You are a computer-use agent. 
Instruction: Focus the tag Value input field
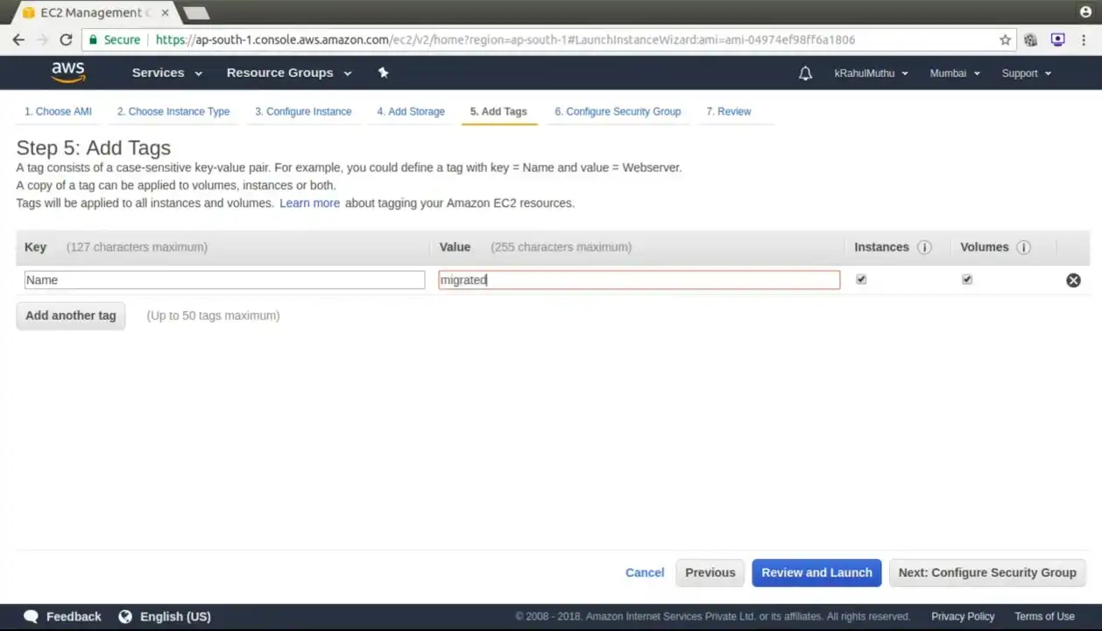(x=639, y=280)
